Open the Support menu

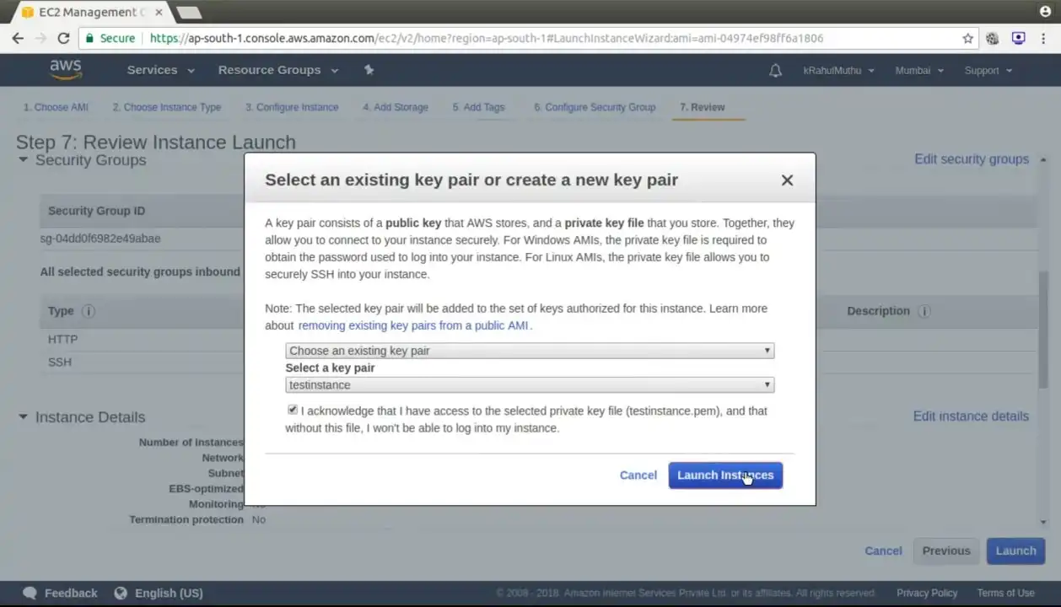pos(988,71)
